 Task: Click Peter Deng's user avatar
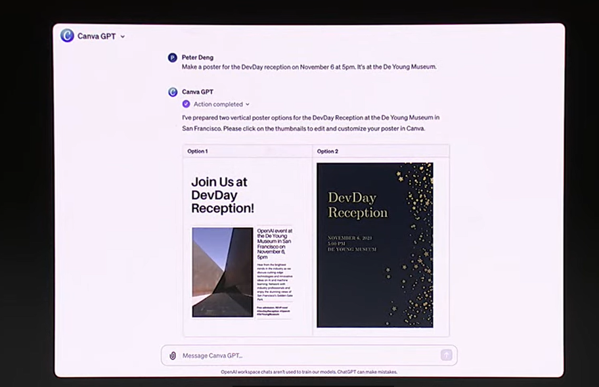173,58
